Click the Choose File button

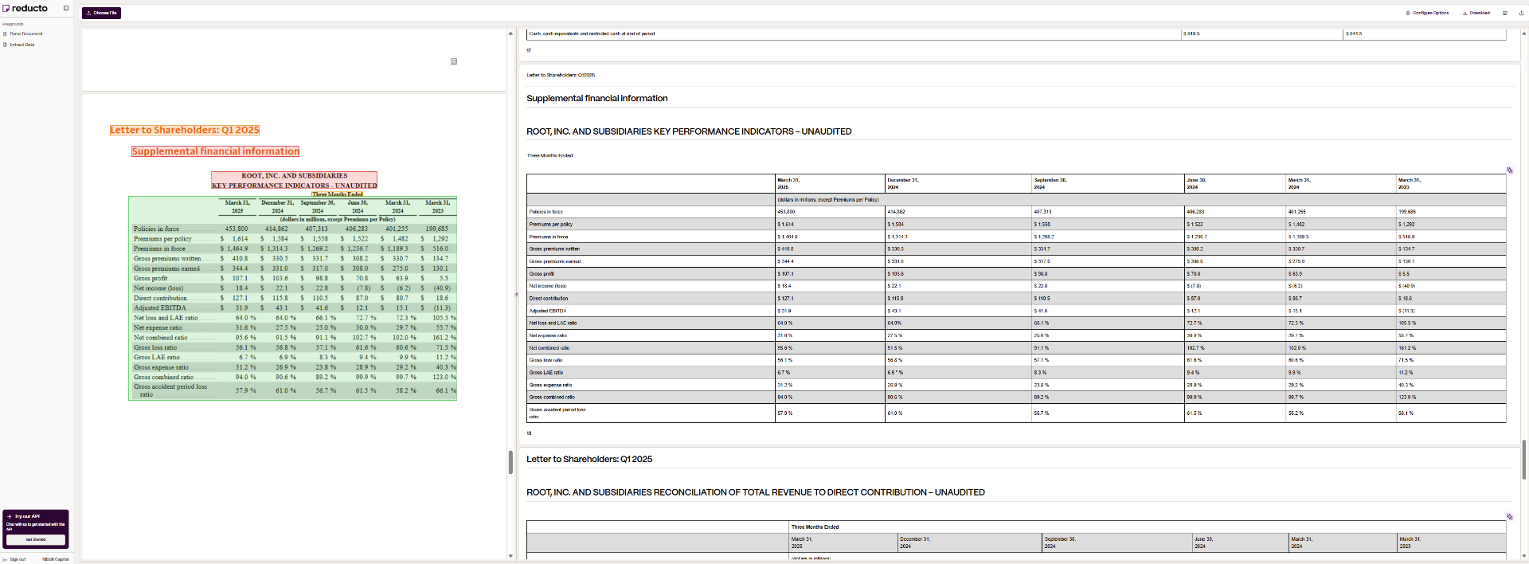click(101, 13)
